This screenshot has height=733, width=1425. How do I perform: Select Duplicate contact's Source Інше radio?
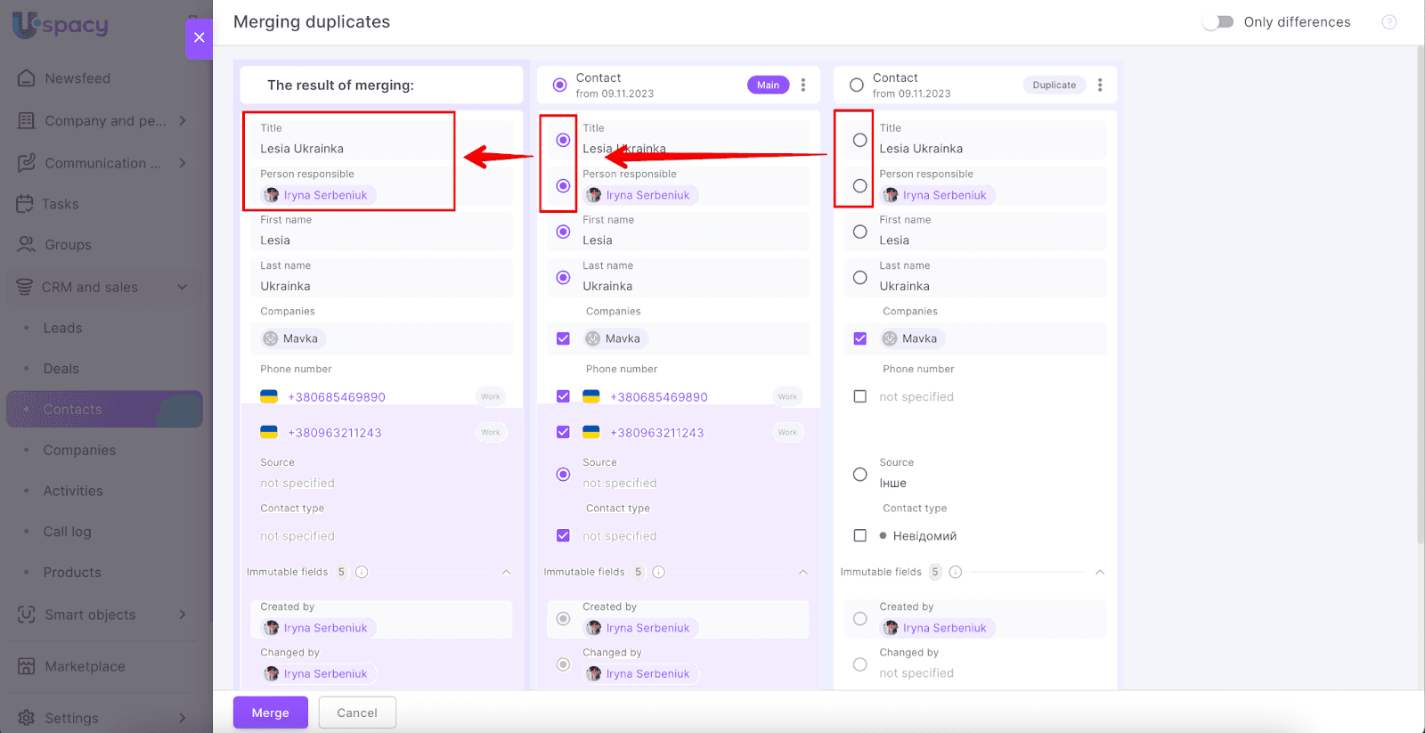point(859,474)
